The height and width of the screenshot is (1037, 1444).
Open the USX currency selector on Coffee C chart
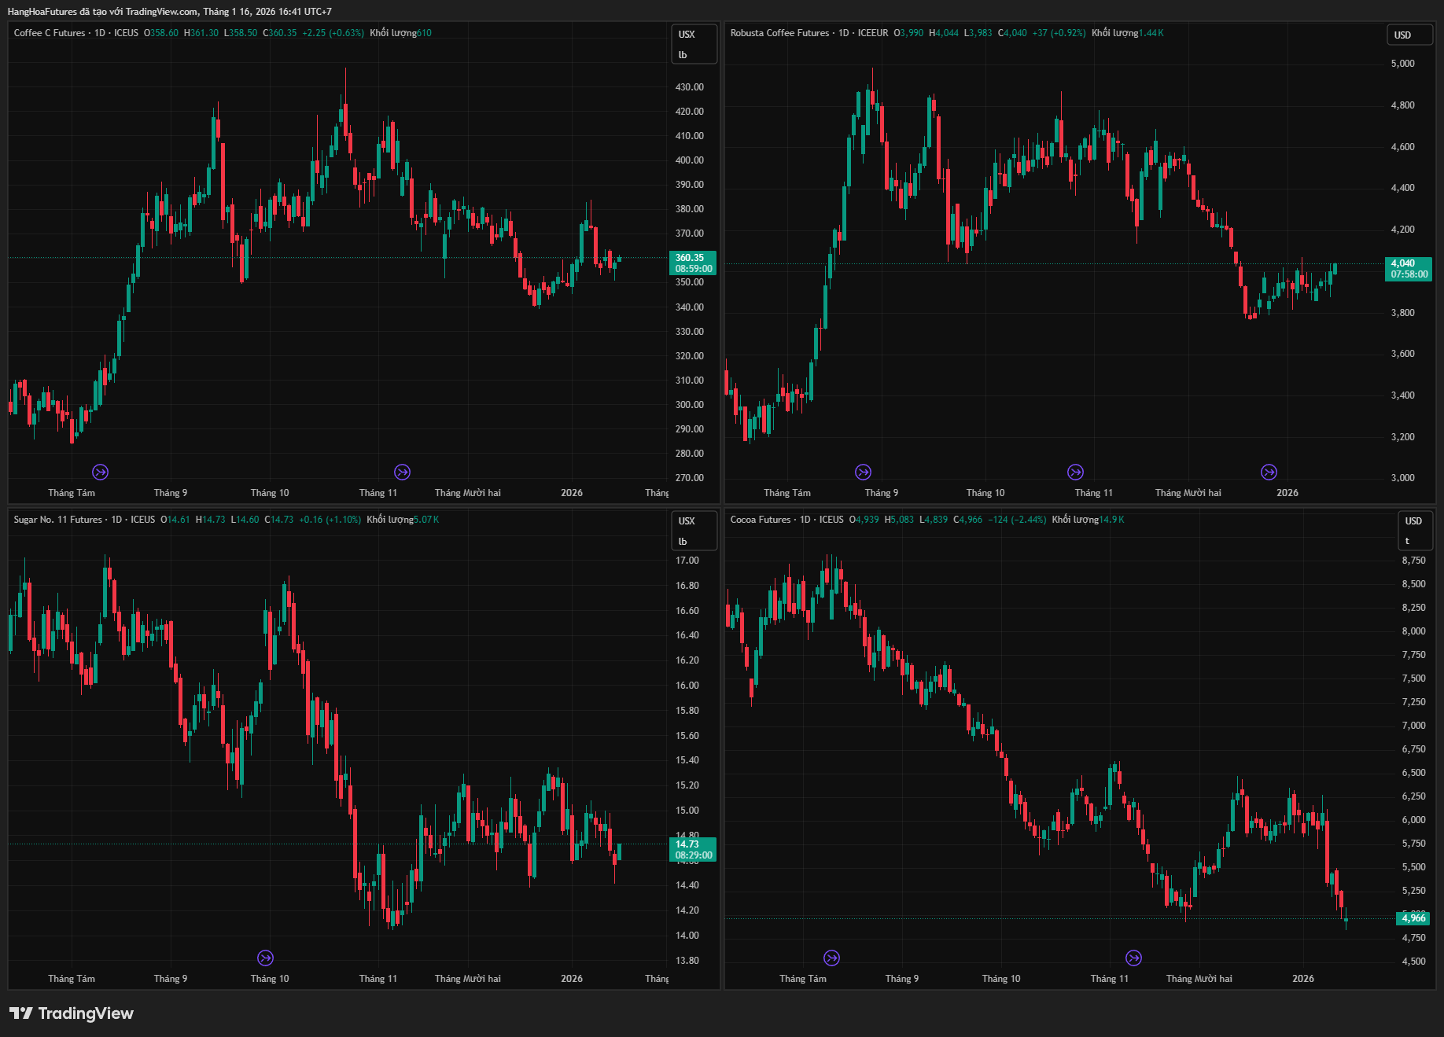tap(692, 44)
